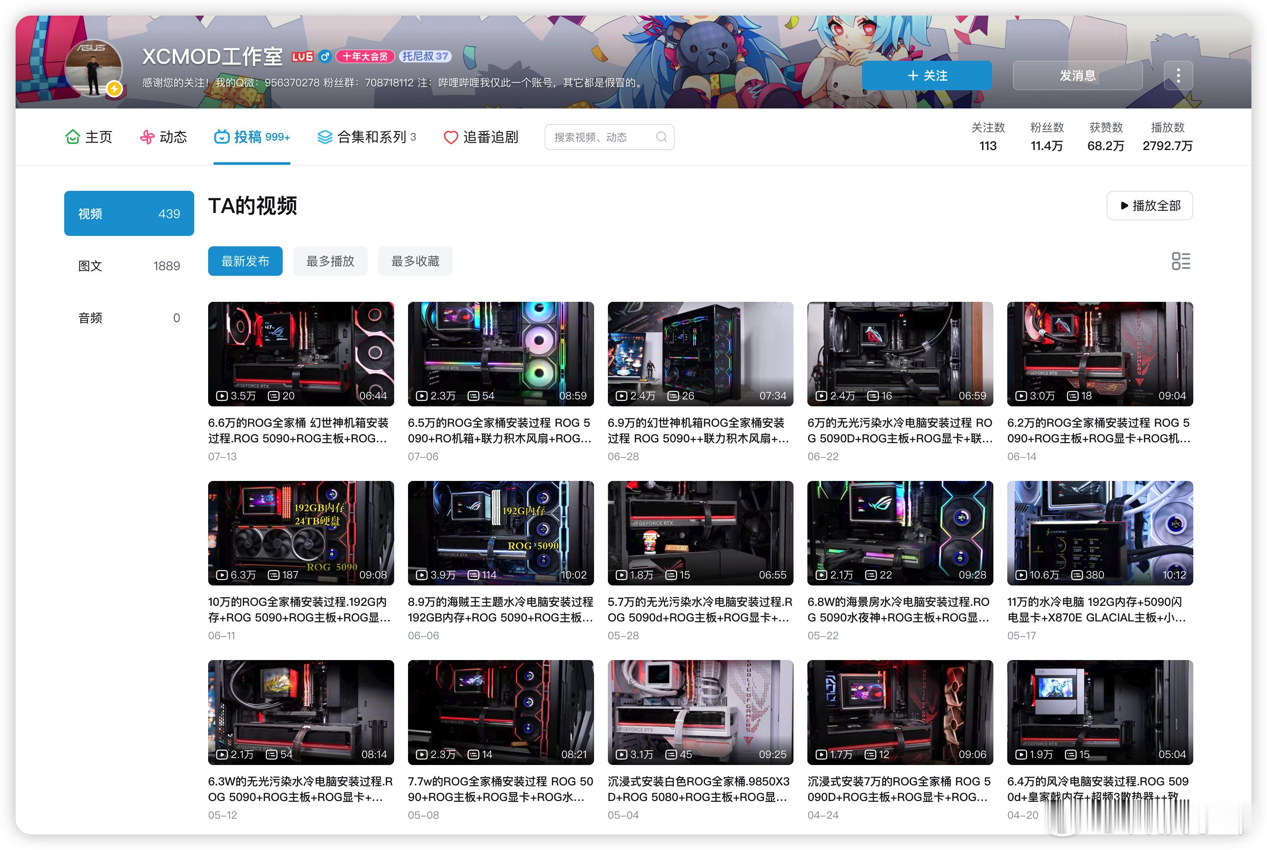Click the search magnifier icon
This screenshot has height=850, width=1267.
pos(660,137)
